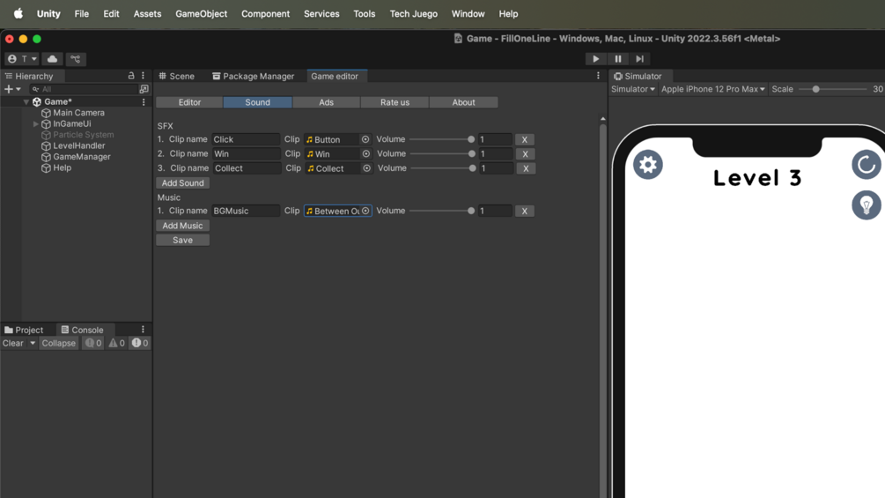Open Console panel options menu
Image resolution: width=885 pixels, height=498 pixels.
click(x=143, y=329)
